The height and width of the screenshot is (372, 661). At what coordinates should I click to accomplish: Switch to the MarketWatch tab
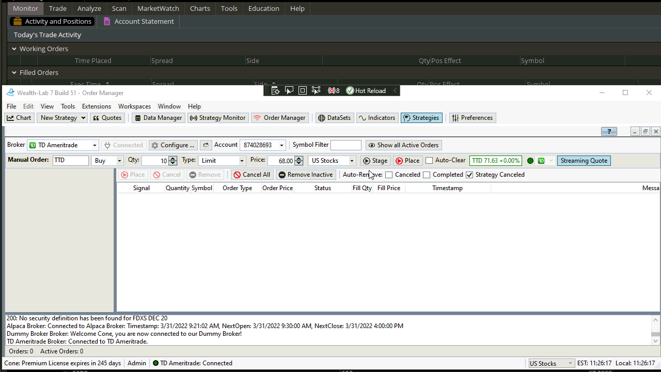(158, 8)
